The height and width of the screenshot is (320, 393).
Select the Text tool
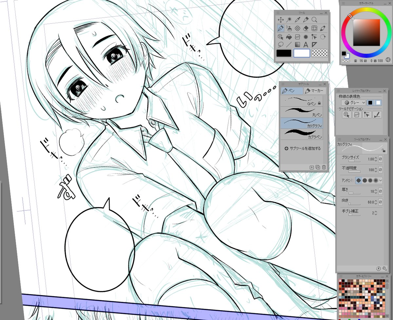click(306, 45)
